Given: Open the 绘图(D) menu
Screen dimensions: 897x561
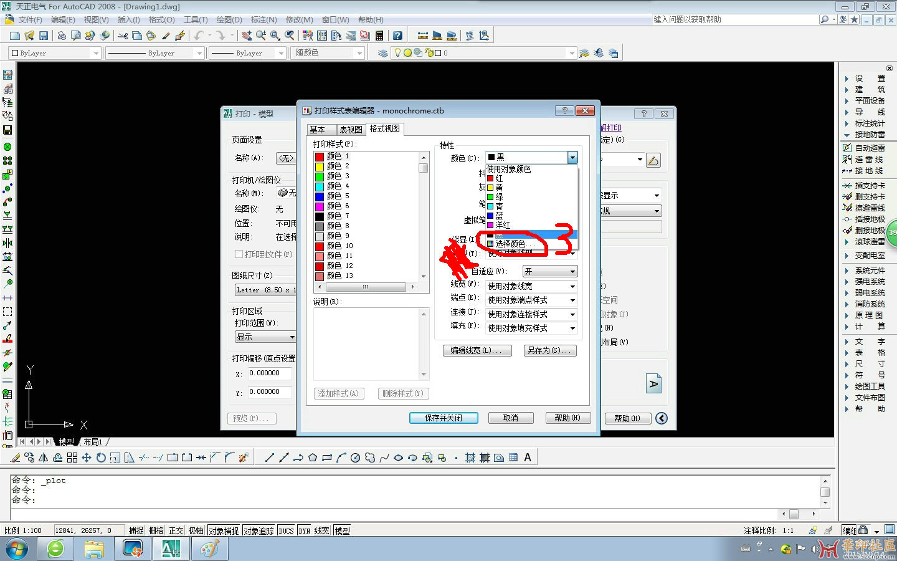Looking at the screenshot, I should coord(229,20).
